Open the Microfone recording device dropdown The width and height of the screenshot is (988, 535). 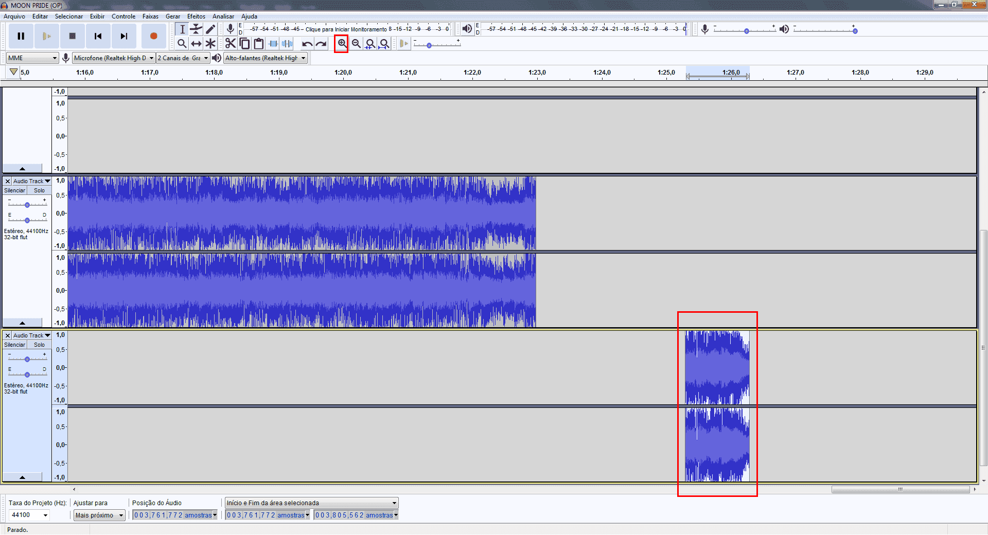114,58
